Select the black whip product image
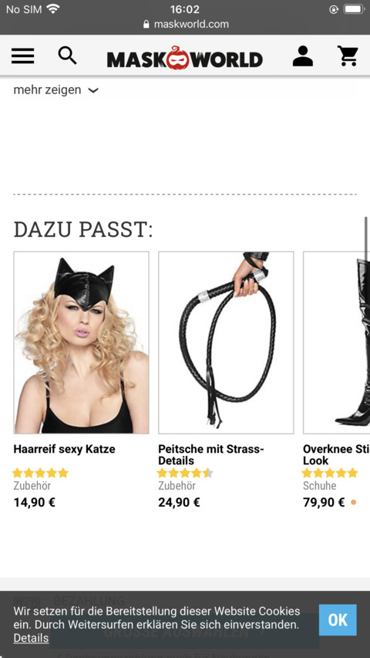This screenshot has height=658, width=370. point(226,342)
